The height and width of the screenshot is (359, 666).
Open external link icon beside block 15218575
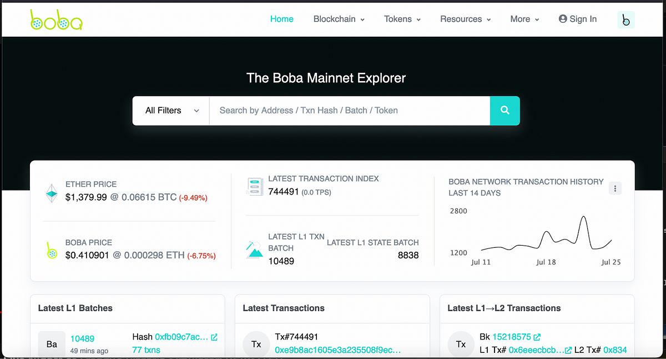(x=537, y=337)
